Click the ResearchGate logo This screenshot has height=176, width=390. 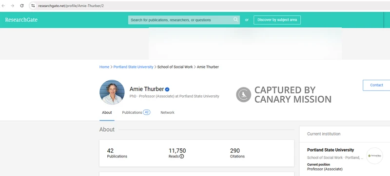point(21,20)
